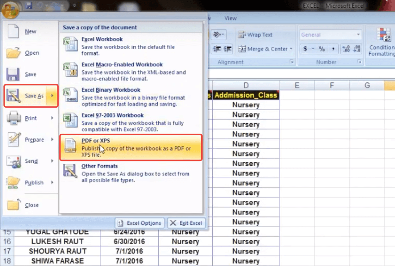The height and width of the screenshot is (266, 395).
Task: Select New document icon
Action: pos(13,31)
